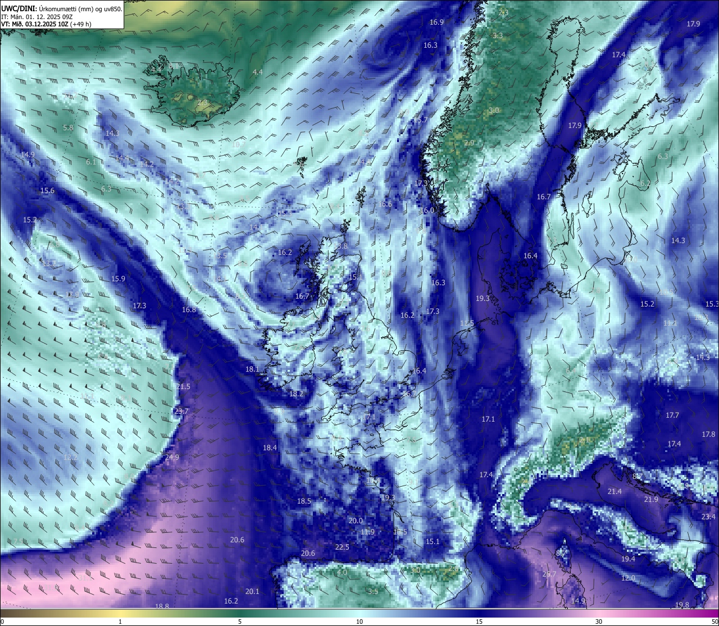This screenshot has width=719, height=626.
Task: Click the map value '19.8'
Action: point(682,605)
